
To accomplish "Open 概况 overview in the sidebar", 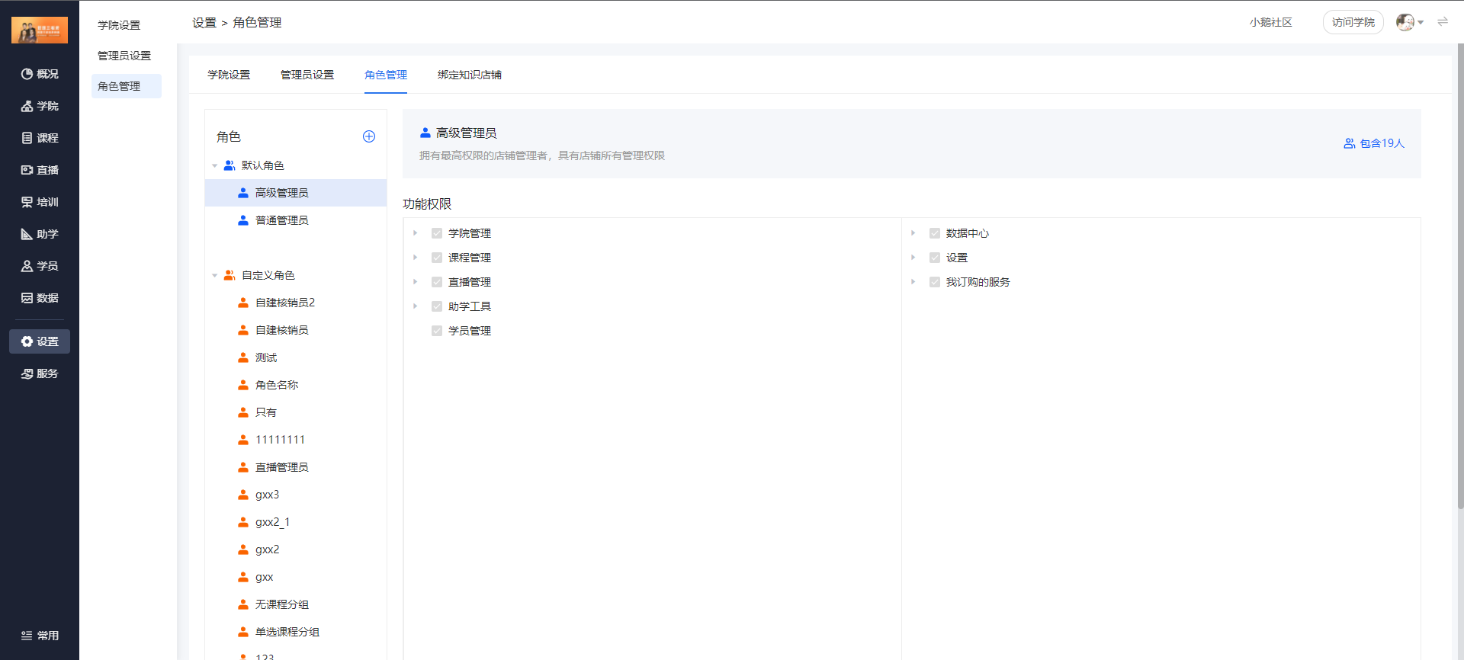I will point(40,74).
